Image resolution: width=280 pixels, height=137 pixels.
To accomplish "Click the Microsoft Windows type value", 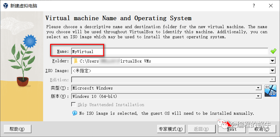I will pos(93,88).
